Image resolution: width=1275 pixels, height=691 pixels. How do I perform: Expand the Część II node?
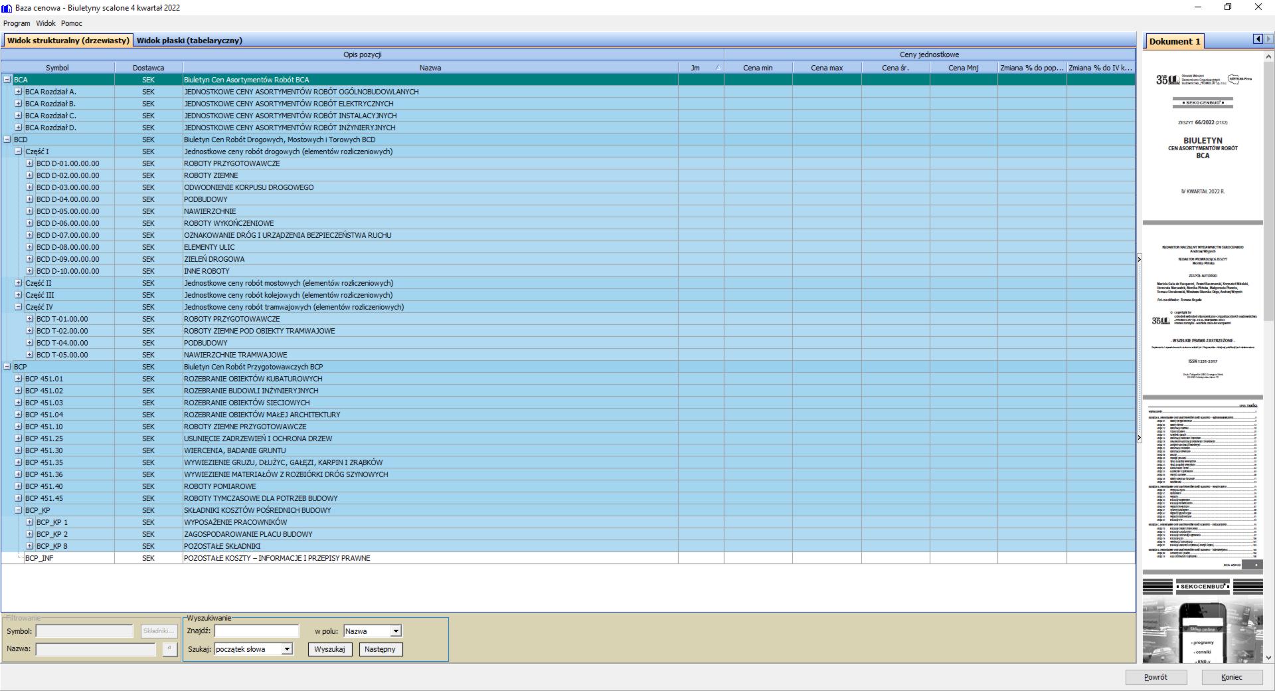(19, 283)
